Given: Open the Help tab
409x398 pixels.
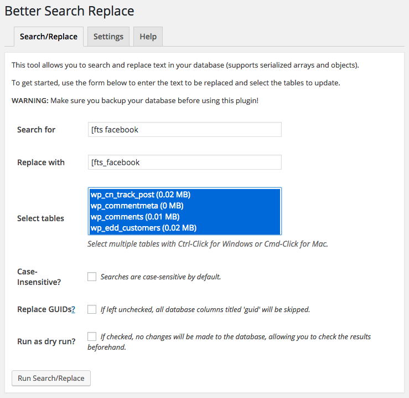Looking at the screenshot, I should click(148, 37).
